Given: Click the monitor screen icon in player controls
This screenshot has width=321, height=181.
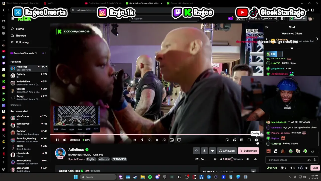Looking at the screenshot, I should point(179,140).
